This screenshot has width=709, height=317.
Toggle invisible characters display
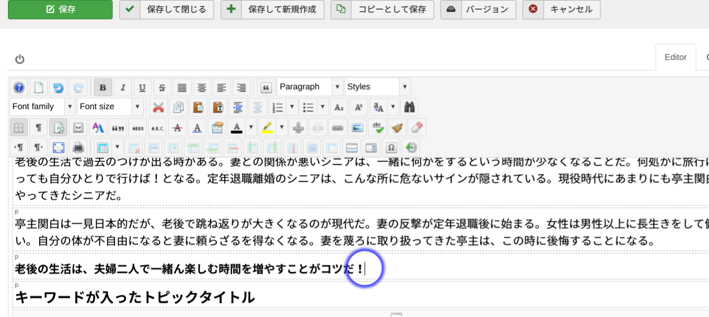click(x=39, y=127)
